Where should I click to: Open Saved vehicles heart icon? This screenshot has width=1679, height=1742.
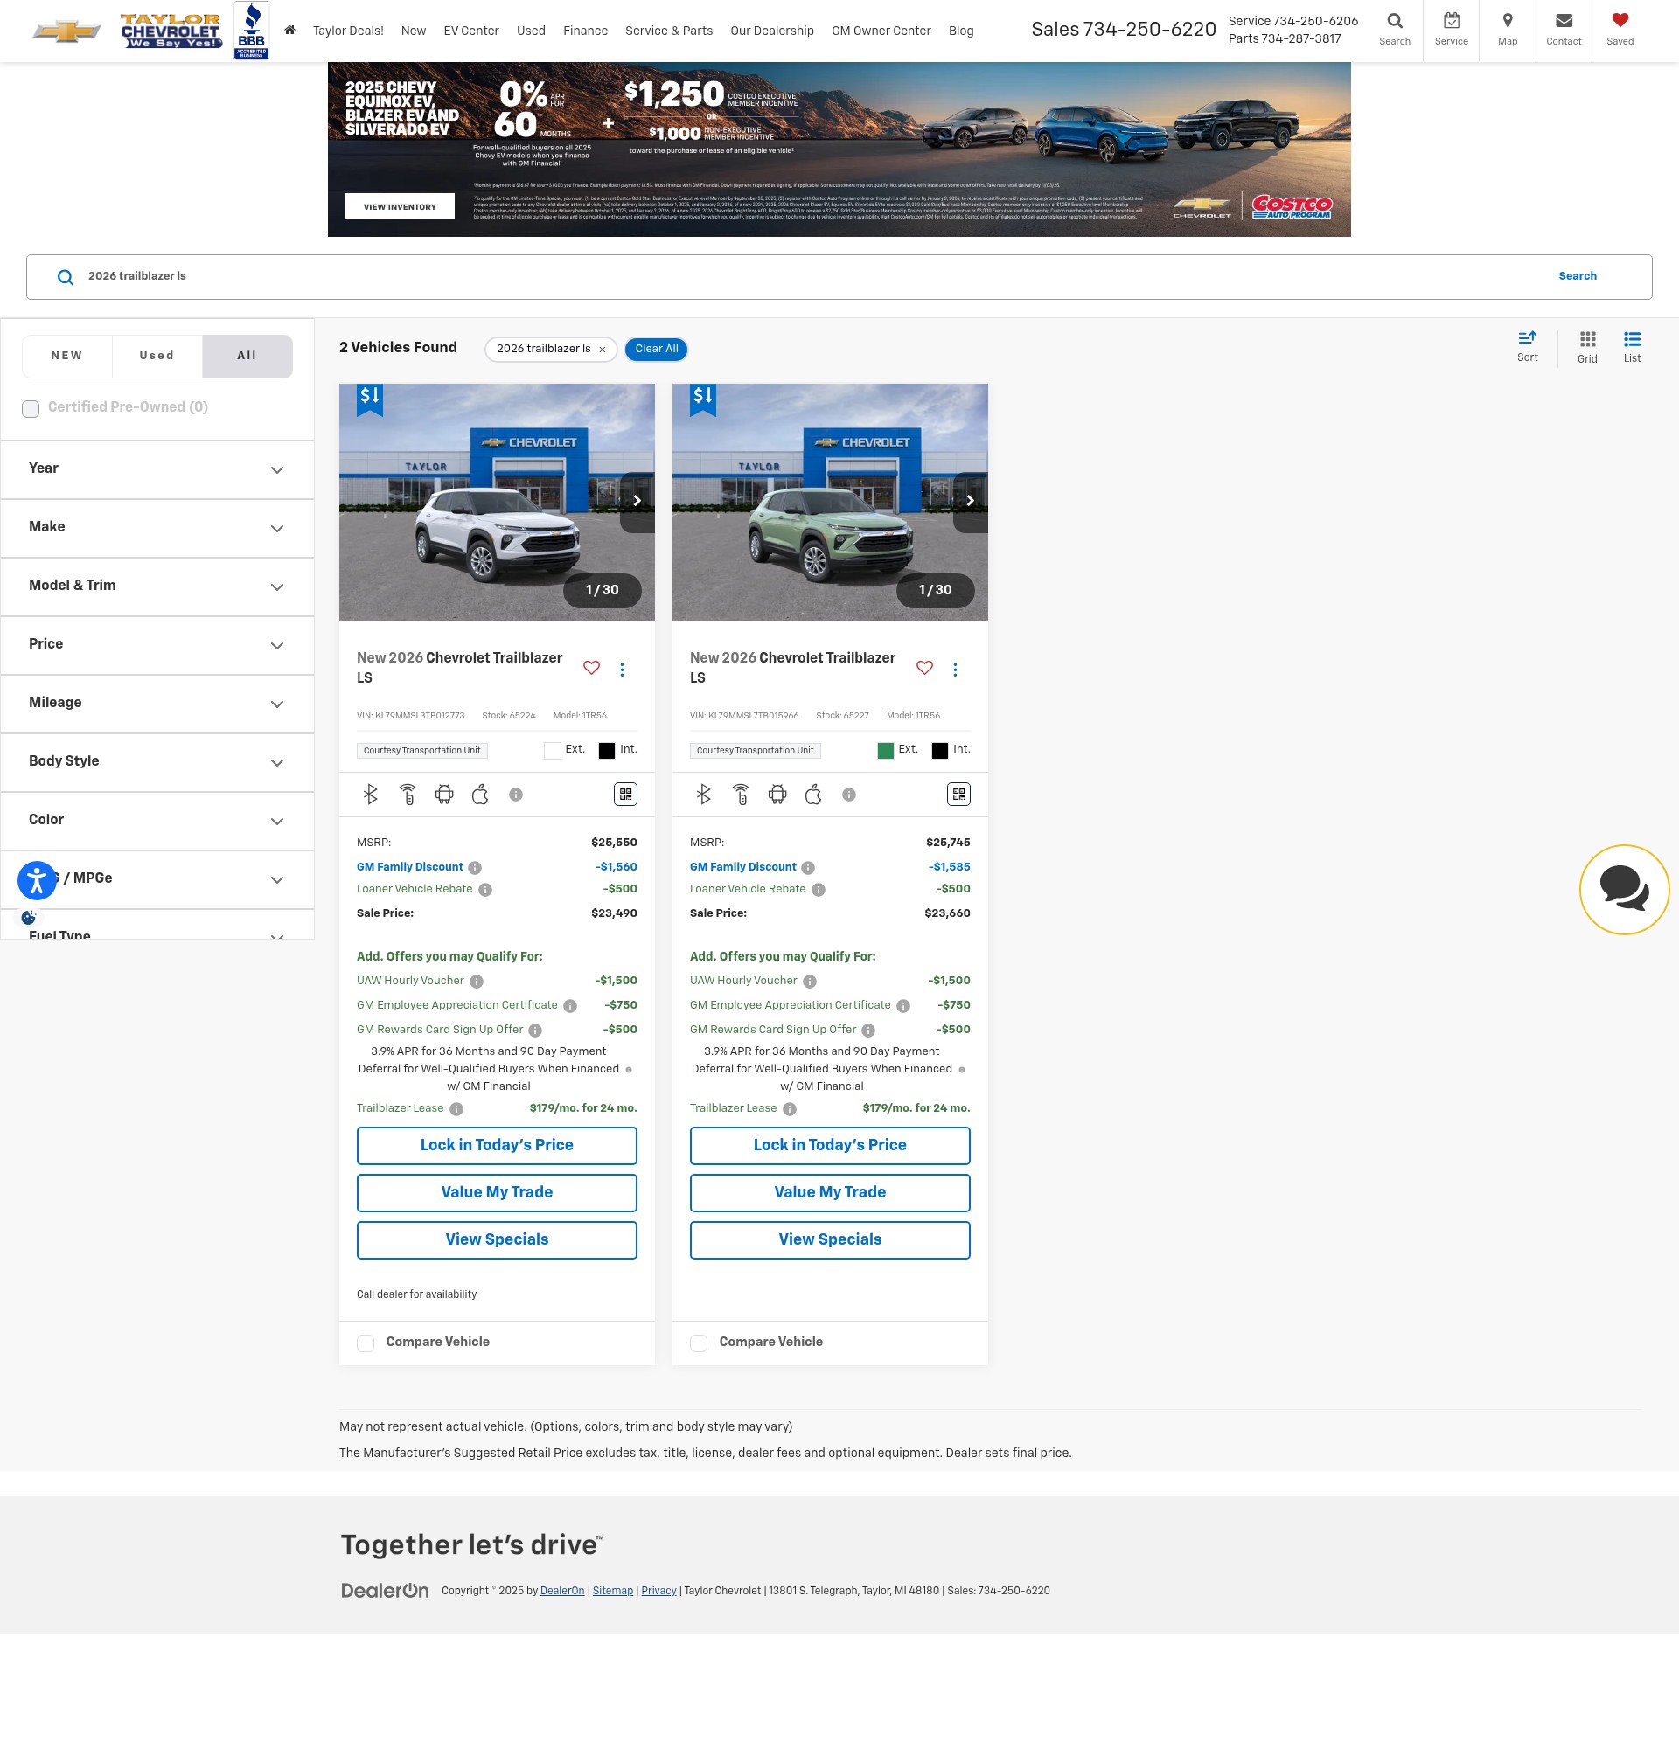coord(1620,31)
